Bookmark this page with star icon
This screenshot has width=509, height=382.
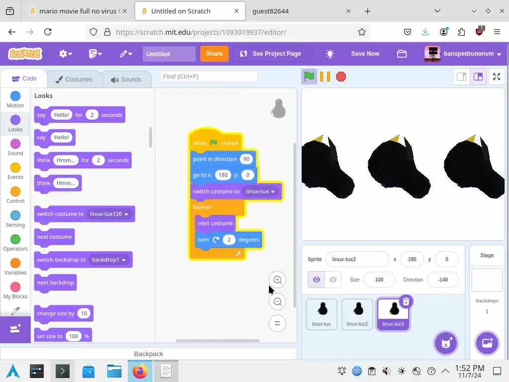[x=362, y=32]
